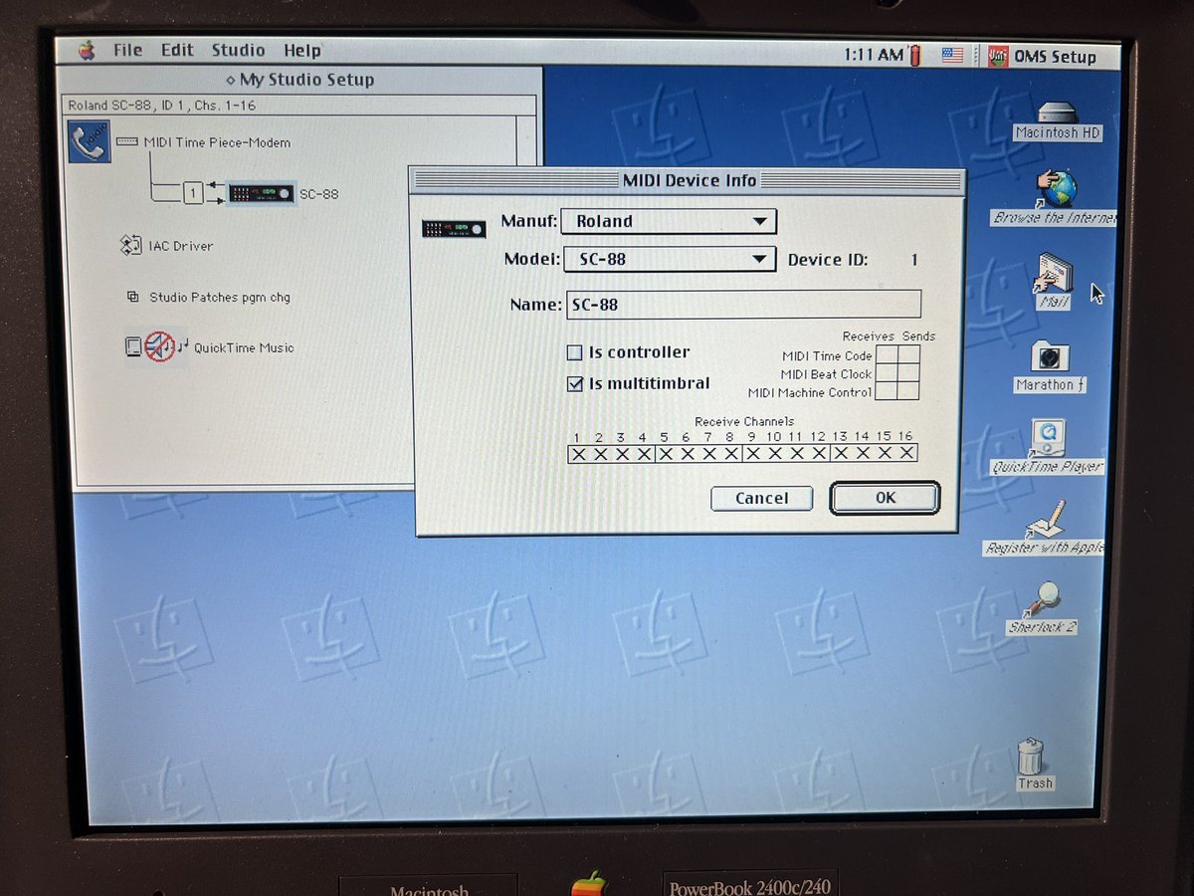The height and width of the screenshot is (896, 1194).
Task: Click the device icon in MIDI Device Info dialog
Action: pos(454,230)
